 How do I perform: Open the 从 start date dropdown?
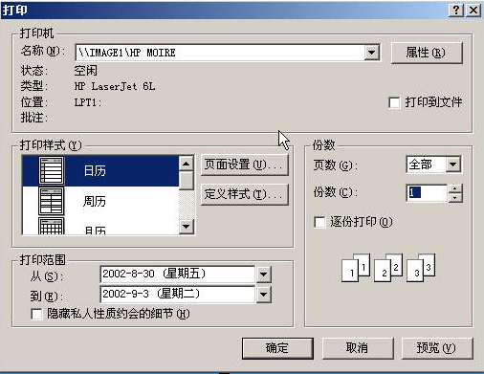(263, 275)
